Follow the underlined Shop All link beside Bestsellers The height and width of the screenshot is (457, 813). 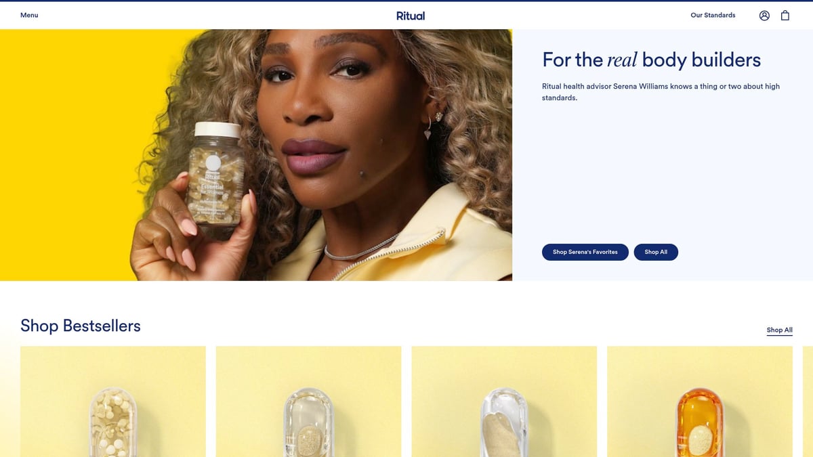coord(780,330)
